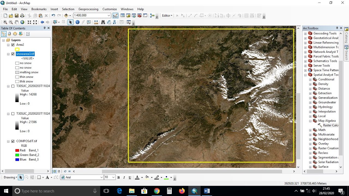Screen dimensions: 349x196
Task: Uncheck the Area2 layer
Action: pyautogui.click(x=13, y=45)
